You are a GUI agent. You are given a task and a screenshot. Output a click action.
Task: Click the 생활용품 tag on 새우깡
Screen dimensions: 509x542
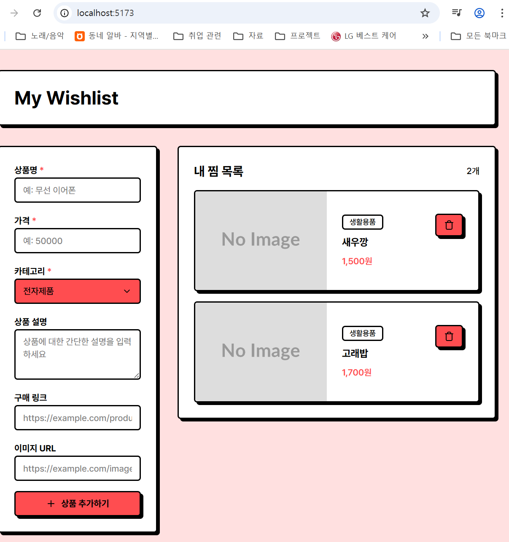coord(363,222)
